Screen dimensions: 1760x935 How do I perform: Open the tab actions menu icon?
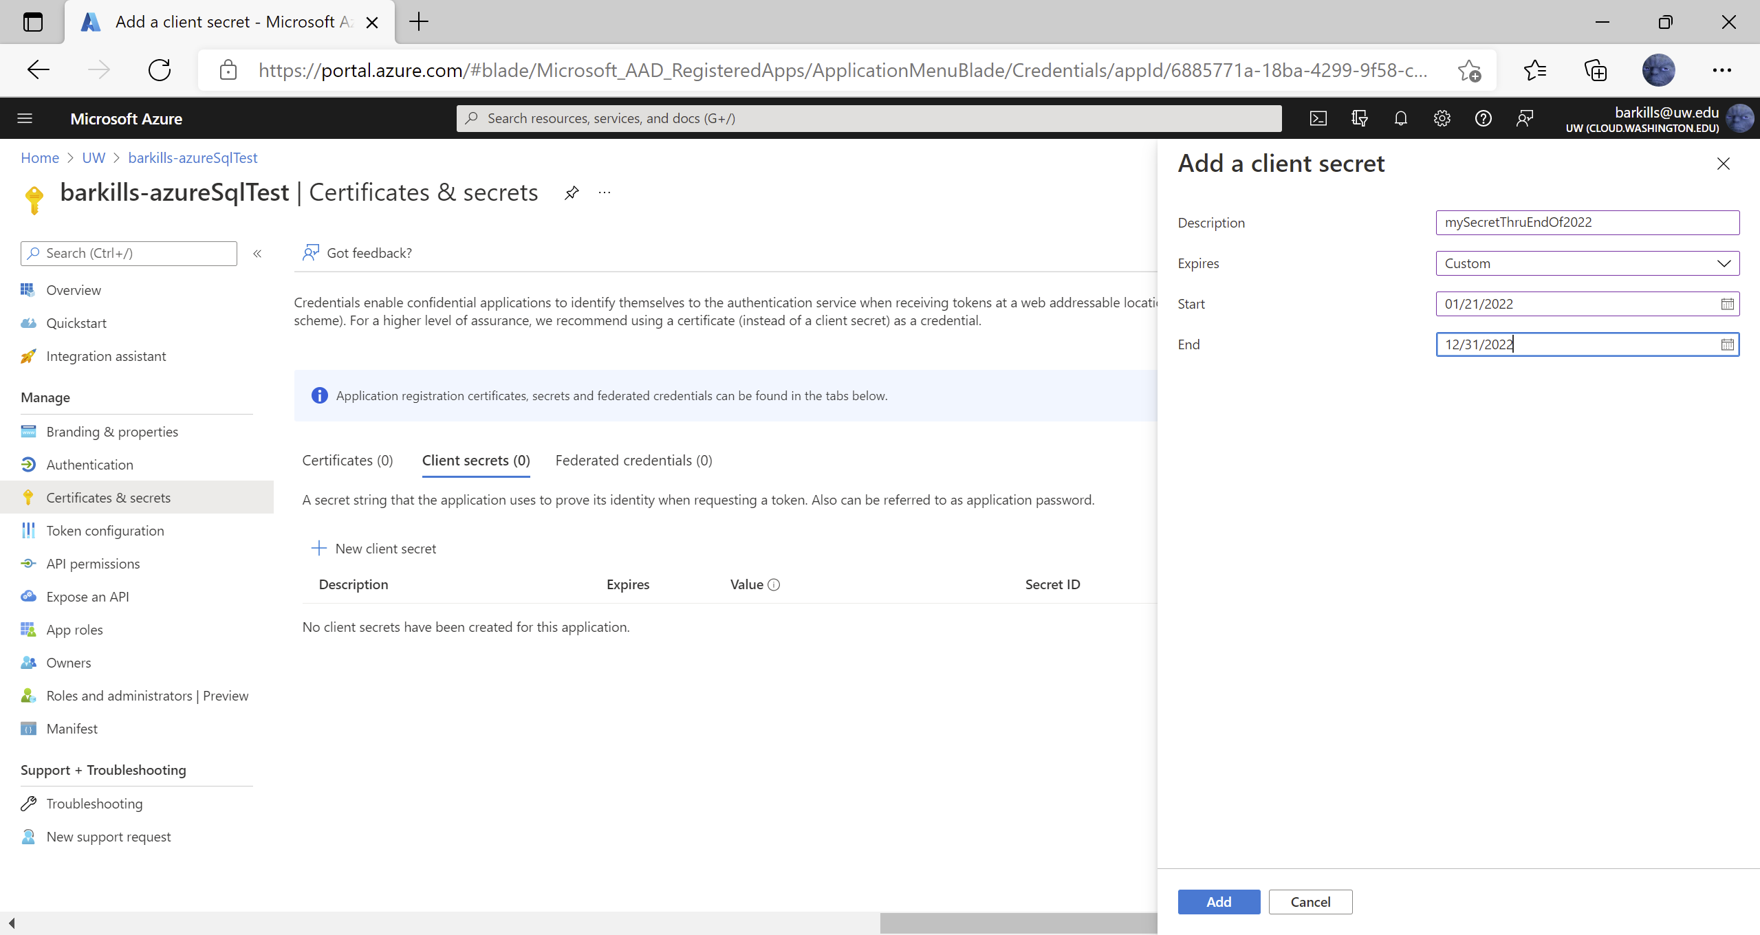coord(32,22)
